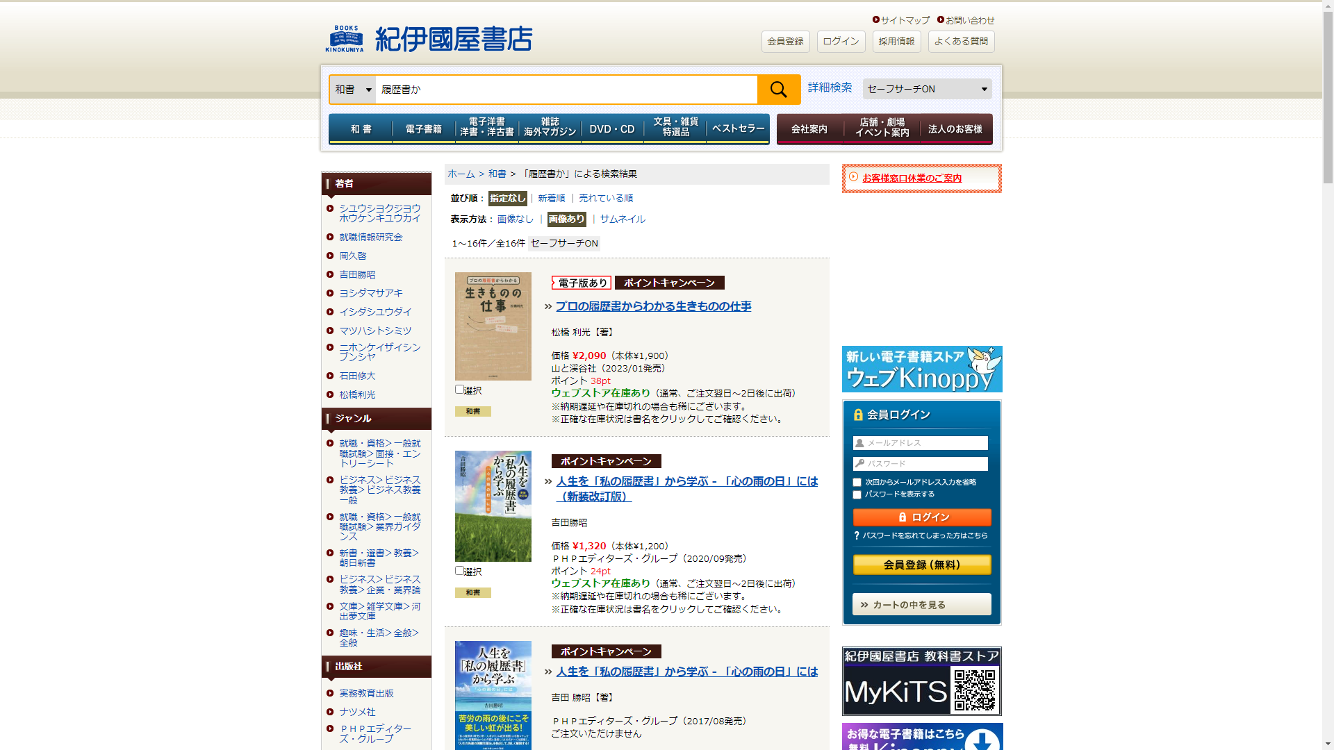Viewport: 1334px width, 750px height.
Task: Click the orange login button with lock icon
Action: click(921, 517)
